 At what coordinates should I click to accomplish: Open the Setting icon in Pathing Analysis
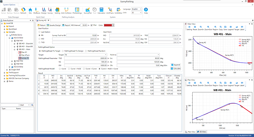tap(58, 11)
